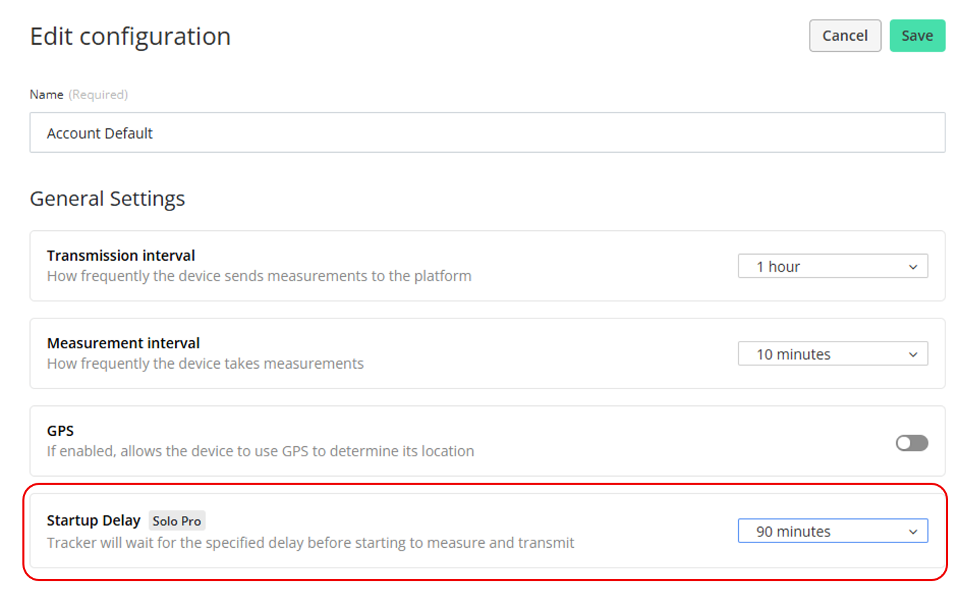
Task: Click the Save button
Action: pyautogui.click(x=917, y=36)
